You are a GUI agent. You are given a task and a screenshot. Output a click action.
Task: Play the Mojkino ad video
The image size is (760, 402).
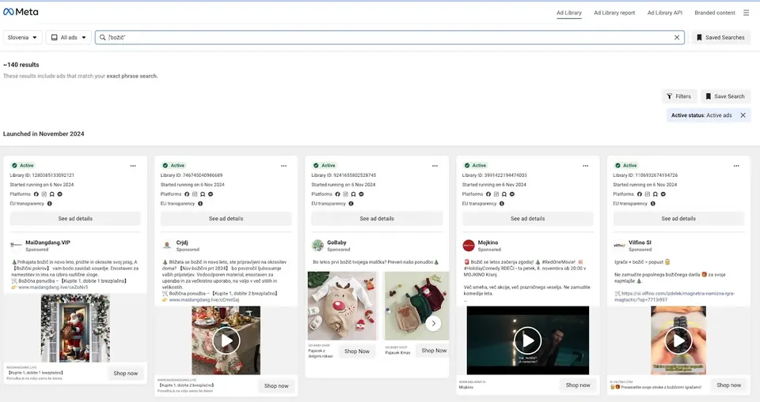click(x=527, y=340)
